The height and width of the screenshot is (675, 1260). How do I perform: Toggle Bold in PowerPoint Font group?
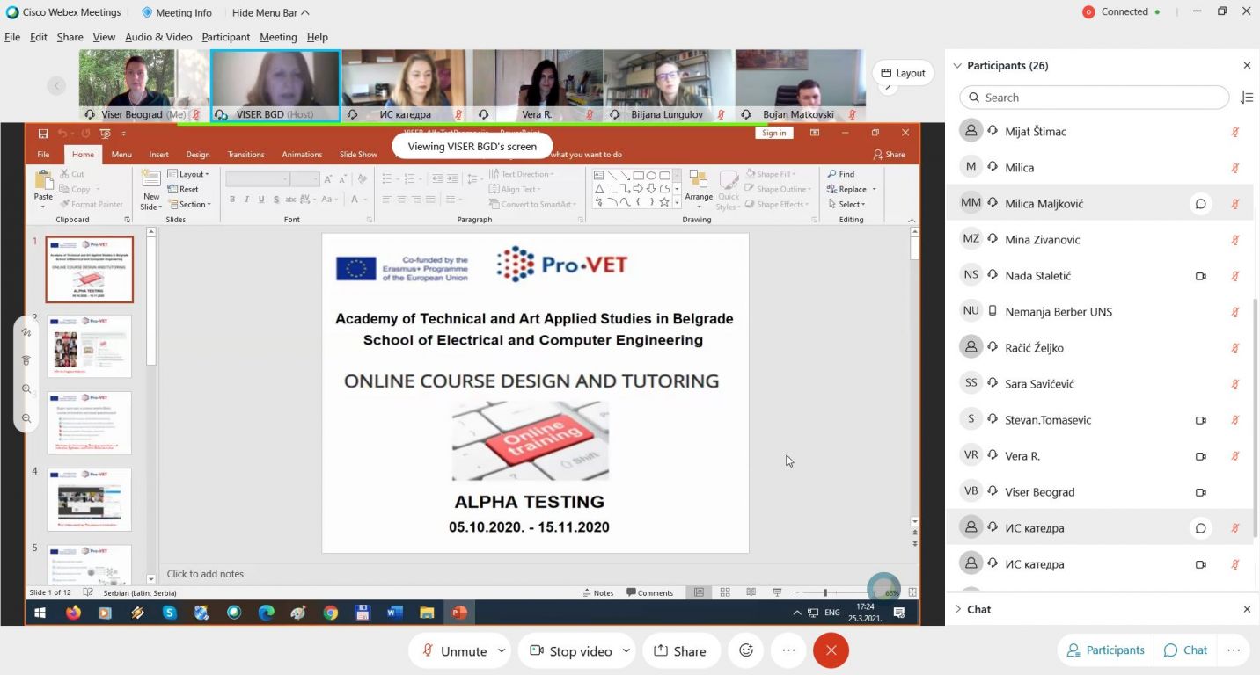[232, 200]
